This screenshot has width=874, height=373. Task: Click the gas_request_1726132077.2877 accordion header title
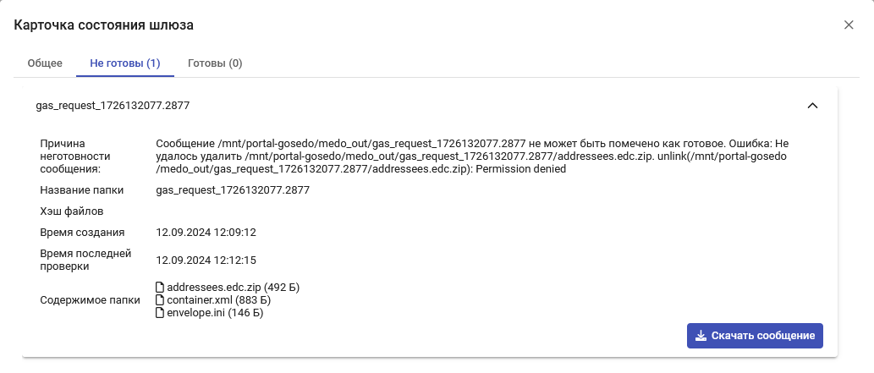(113, 105)
